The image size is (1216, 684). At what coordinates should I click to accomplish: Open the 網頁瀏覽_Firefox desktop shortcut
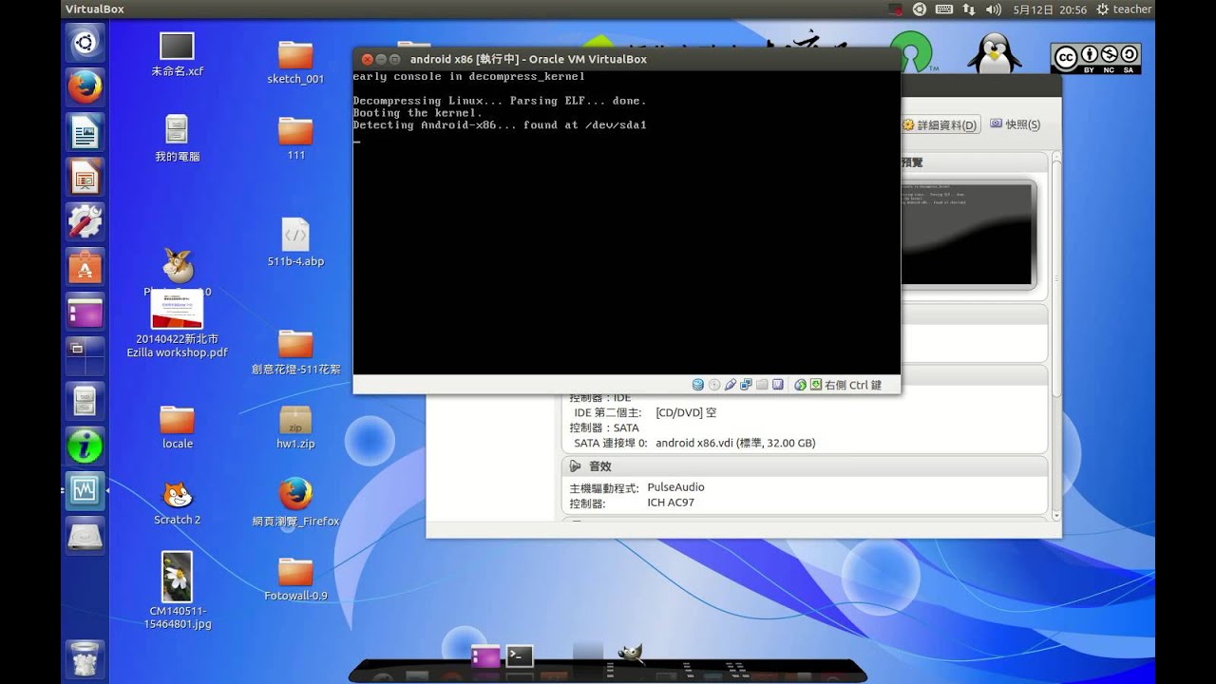295,503
